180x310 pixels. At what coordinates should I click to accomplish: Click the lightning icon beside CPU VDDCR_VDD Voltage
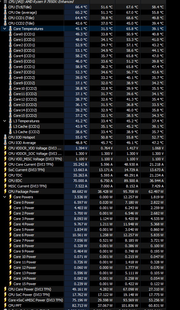pos(5,148)
